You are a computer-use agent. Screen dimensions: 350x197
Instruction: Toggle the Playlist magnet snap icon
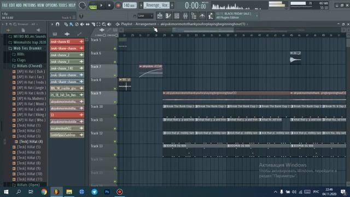[x=57, y=24]
